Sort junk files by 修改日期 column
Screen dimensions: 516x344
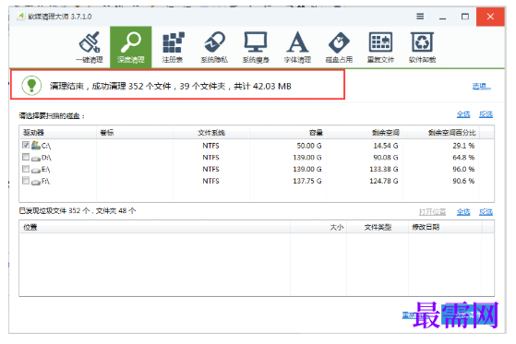(445, 227)
